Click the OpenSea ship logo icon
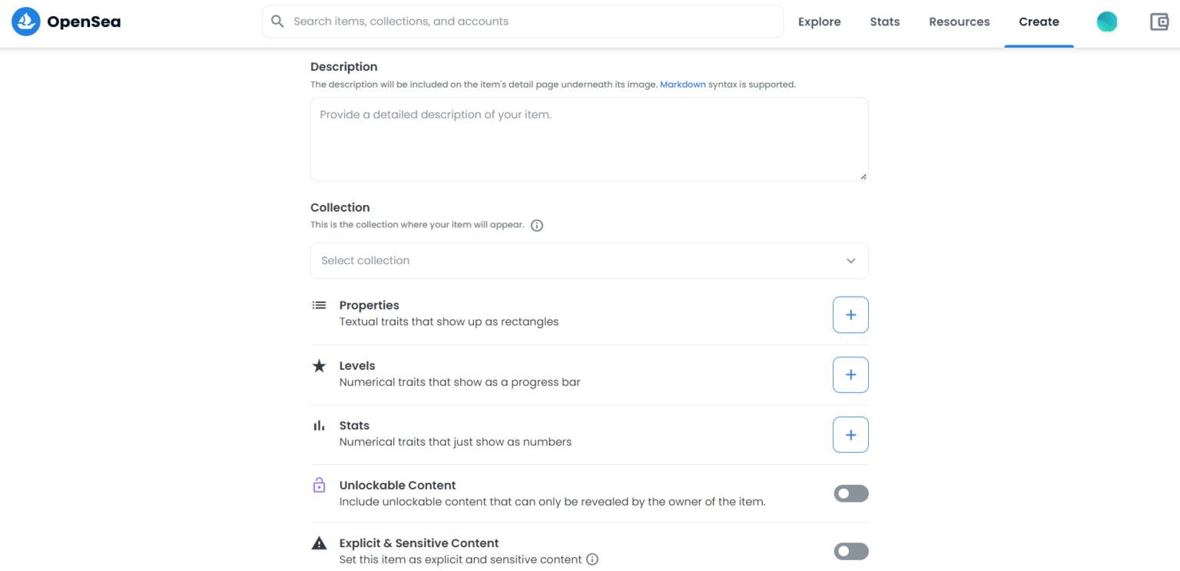The image size is (1180, 571). point(25,22)
